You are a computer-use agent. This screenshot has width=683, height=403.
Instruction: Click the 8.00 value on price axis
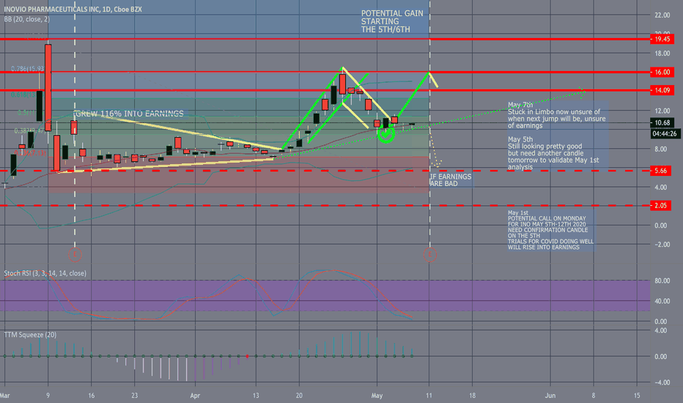coord(660,149)
